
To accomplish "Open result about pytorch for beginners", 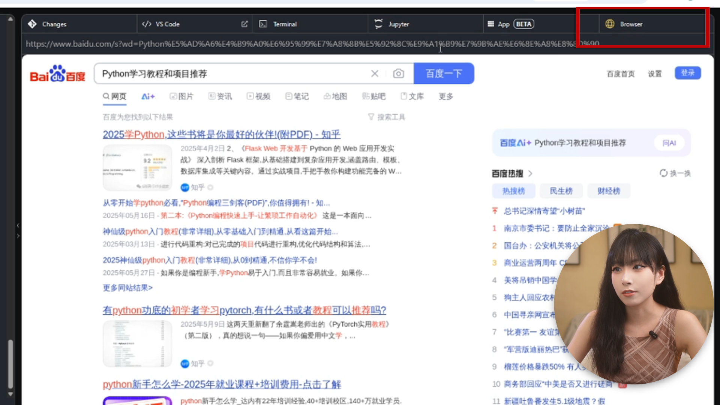I will coord(244,310).
